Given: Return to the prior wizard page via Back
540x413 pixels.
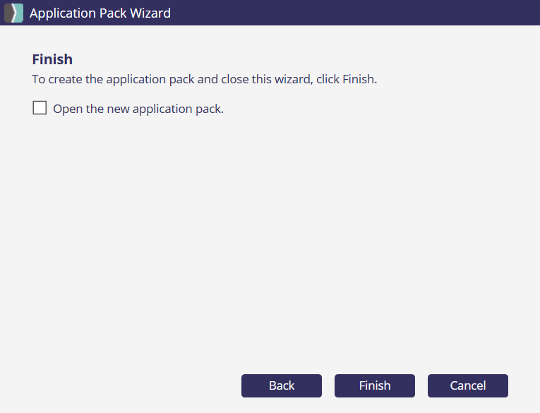Looking at the screenshot, I should point(282,385).
